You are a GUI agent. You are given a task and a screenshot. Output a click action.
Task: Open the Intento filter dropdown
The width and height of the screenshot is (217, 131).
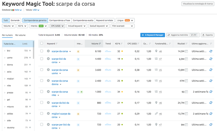click(x=38, y=26)
